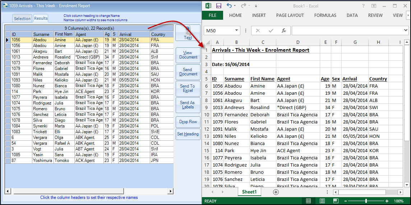Click Excel report title cell A1

point(260,50)
